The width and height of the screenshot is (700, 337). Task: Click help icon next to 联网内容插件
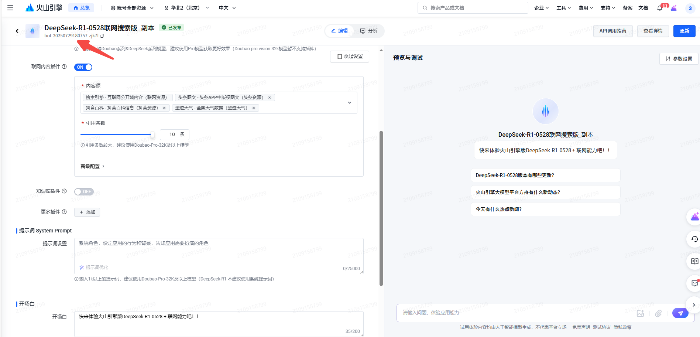tap(64, 67)
